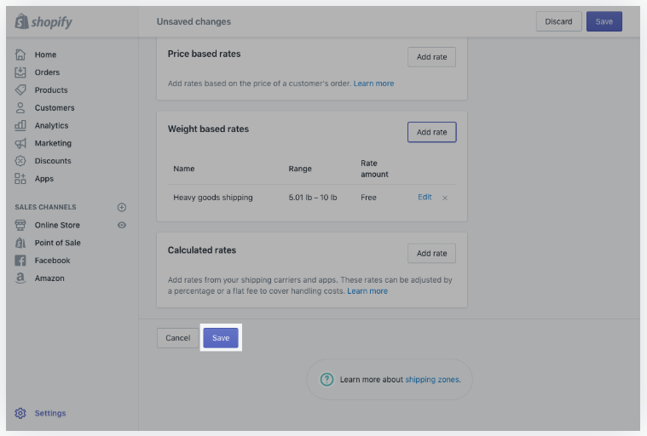Open Products menu item
Image resolution: width=647 pixels, height=436 pixels.
point(51,89)
